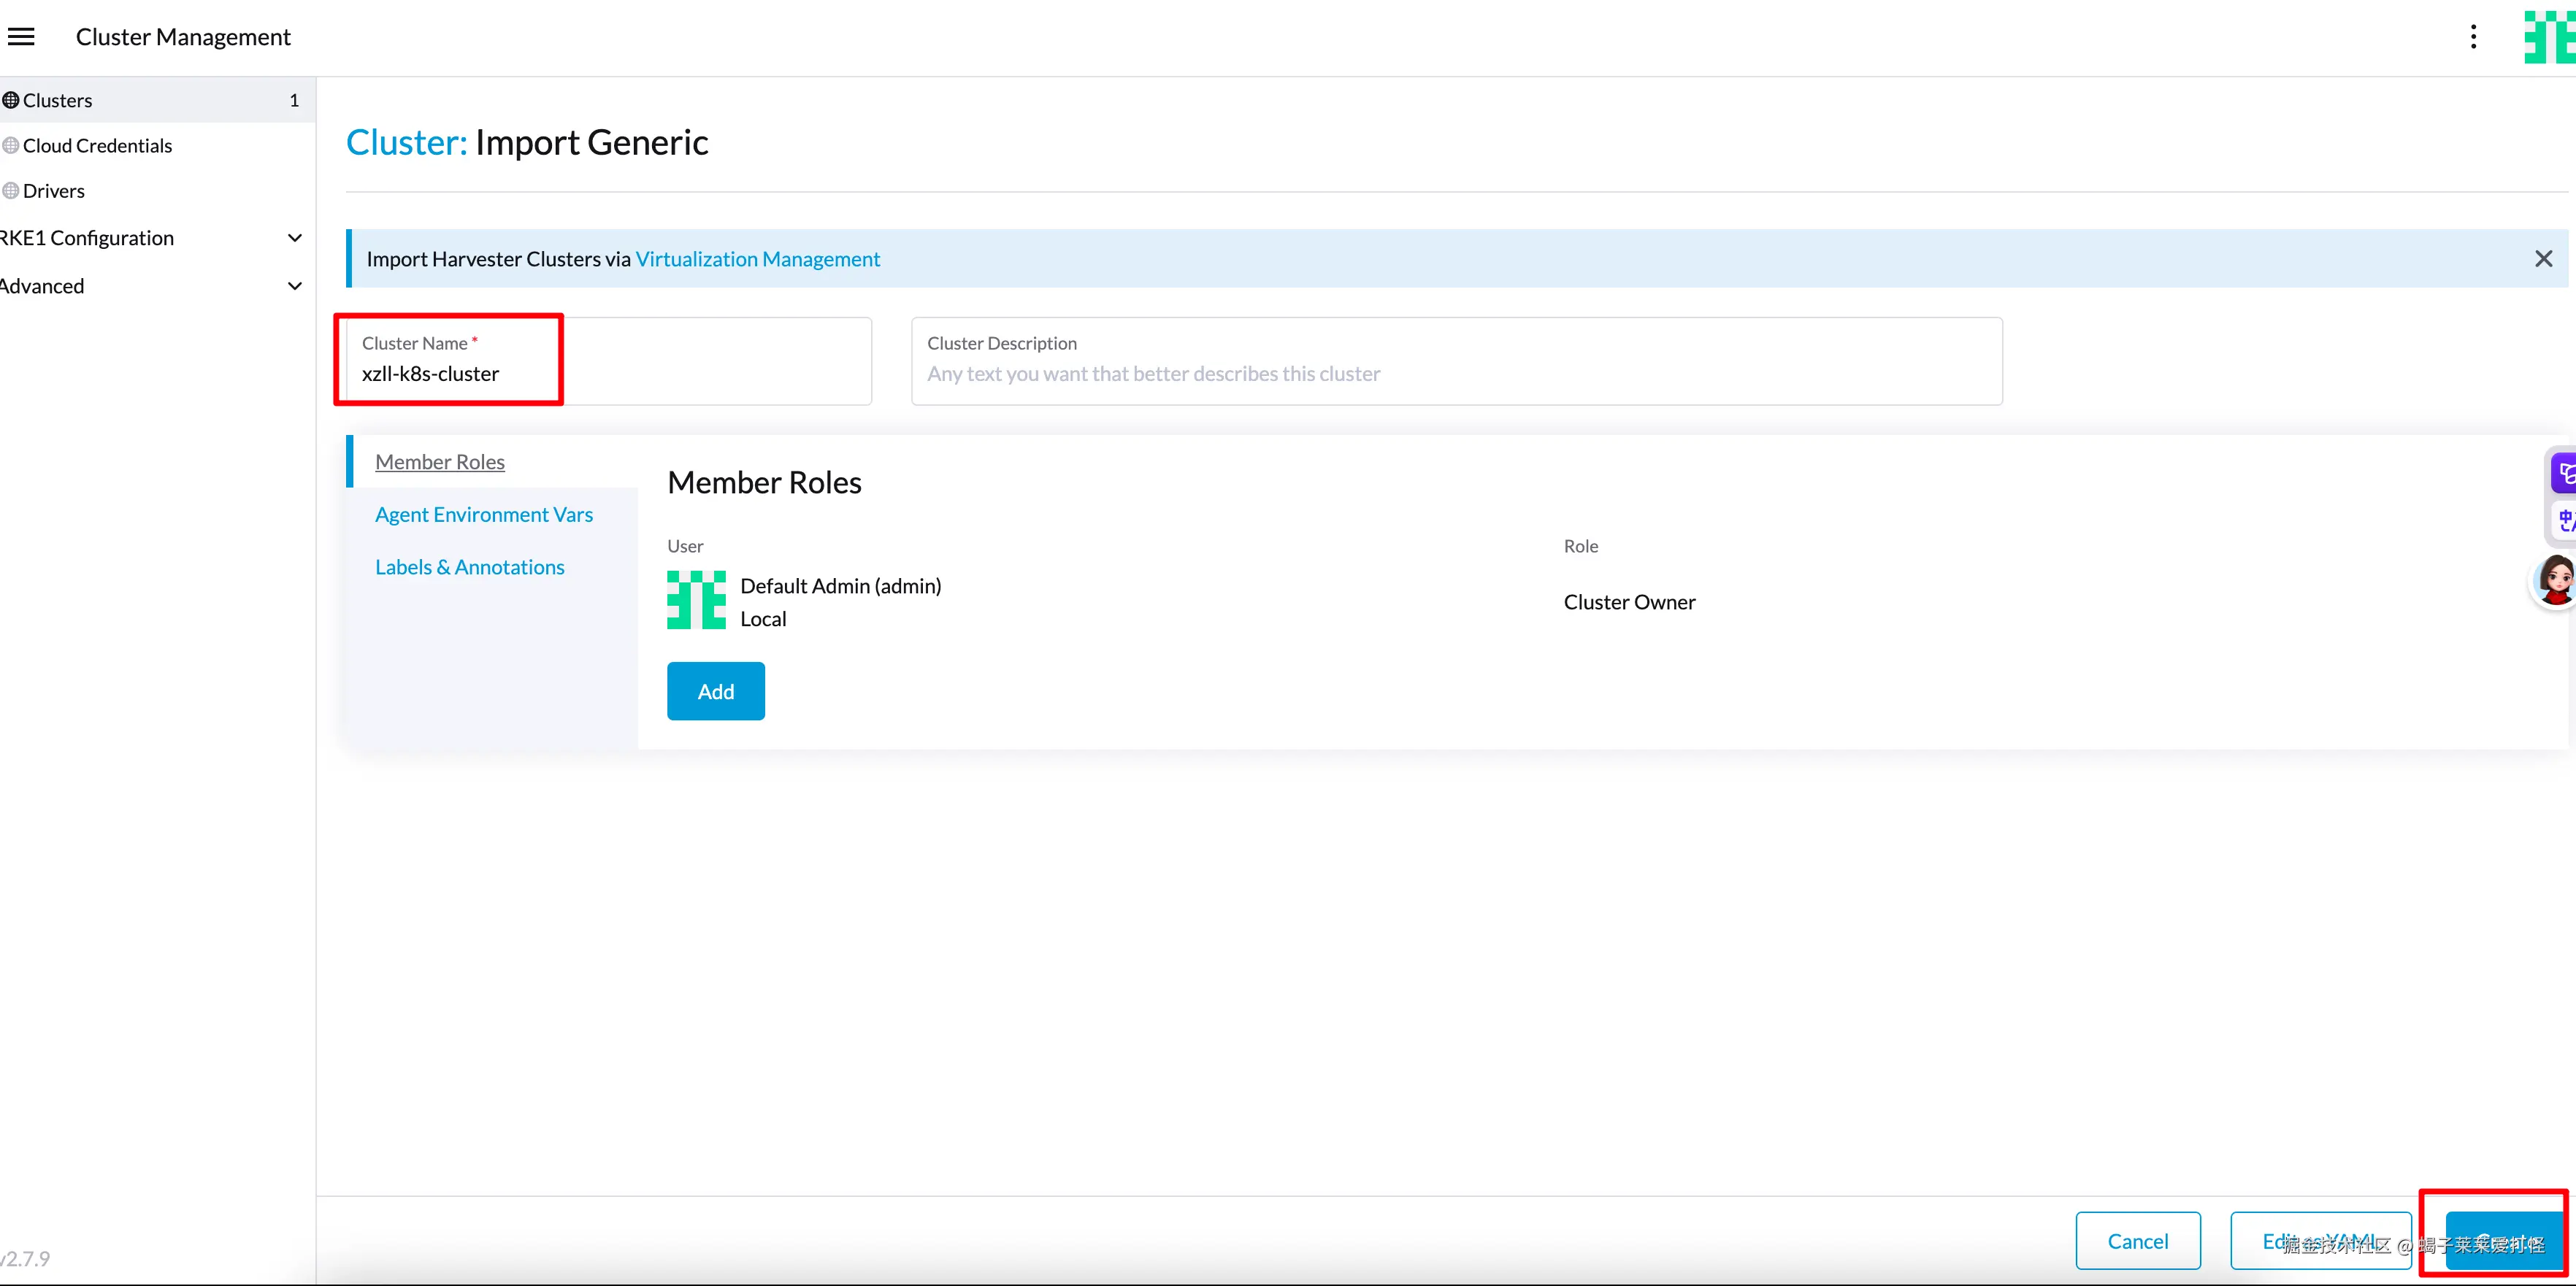
Task: Open the three-dot options menu
Action: [2473, 37]
